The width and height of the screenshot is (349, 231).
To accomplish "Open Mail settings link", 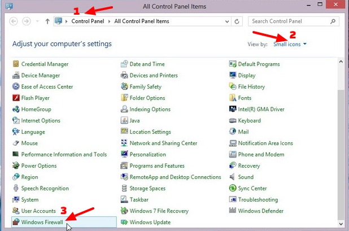I will pyautogui.click(x=243, y=132).
